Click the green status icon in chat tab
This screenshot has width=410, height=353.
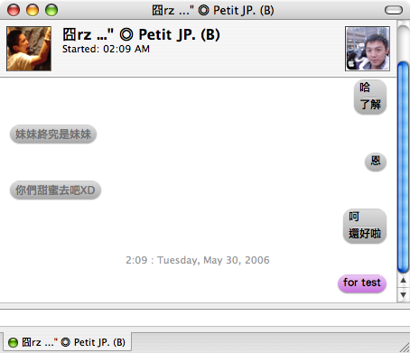click(x=13, y=342)
